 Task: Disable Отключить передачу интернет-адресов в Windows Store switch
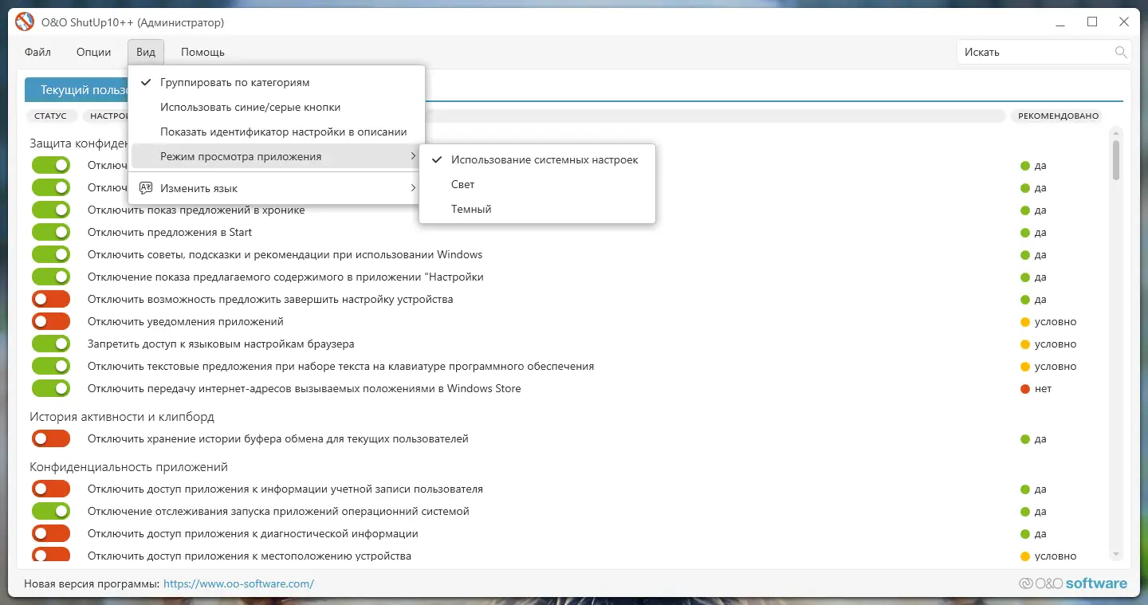(x=51, y=389)
